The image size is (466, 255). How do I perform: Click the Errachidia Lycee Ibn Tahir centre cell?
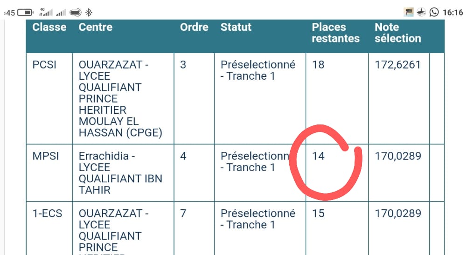120,172
